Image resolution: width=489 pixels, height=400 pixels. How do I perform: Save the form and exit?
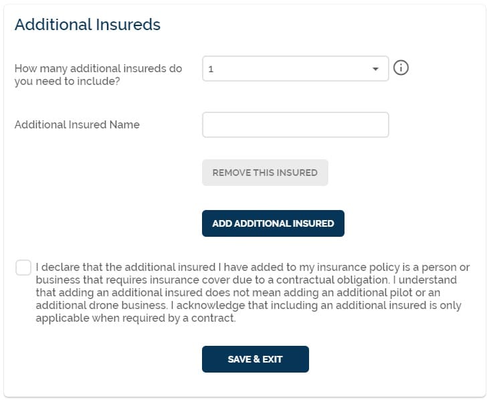click(x=256, y=359)
